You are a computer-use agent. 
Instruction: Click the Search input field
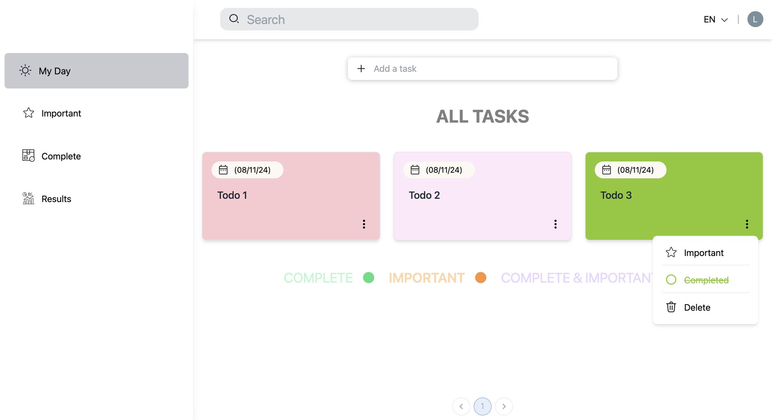[x=349, y=18]
